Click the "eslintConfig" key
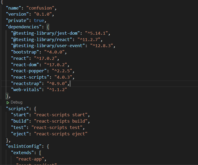The image size is (198, 165). pos(24,146)
